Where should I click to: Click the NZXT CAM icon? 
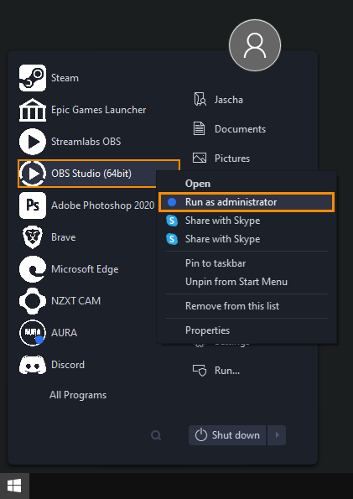(x=33, y=301)
